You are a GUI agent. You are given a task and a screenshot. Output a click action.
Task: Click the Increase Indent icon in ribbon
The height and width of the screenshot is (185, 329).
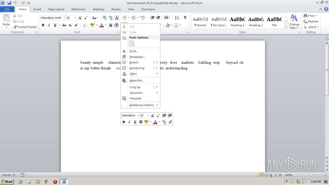pyautogui.click(x=158, y=18)
